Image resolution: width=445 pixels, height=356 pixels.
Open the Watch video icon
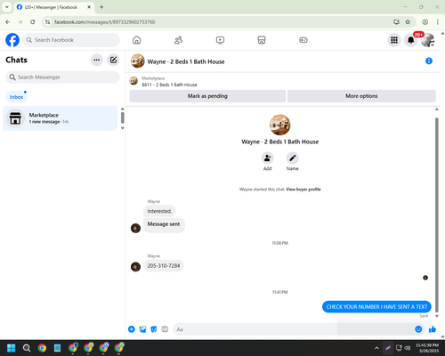pyautogui.click(x=220, y=40)
